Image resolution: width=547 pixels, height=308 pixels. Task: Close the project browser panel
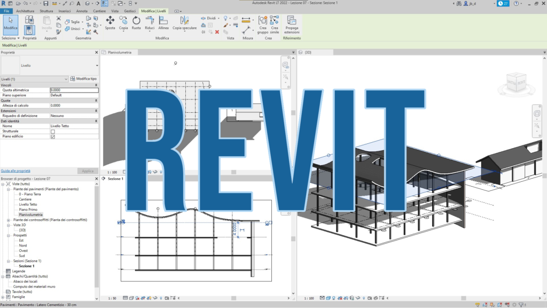point(97,179)
